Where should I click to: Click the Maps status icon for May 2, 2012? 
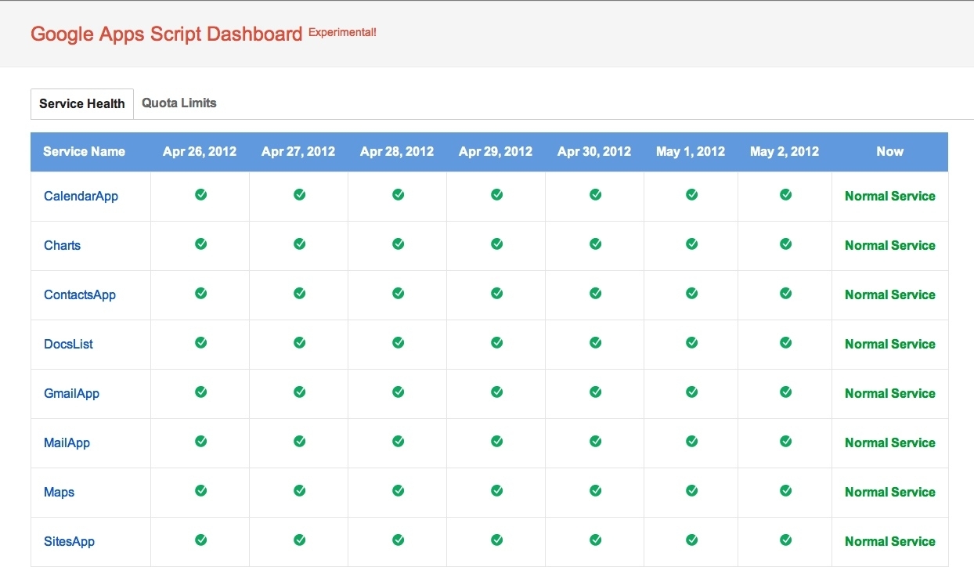coord(785,490)
